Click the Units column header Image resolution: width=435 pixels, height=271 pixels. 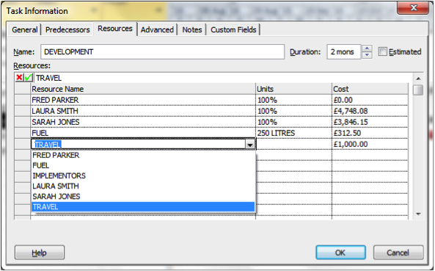click(x=294, y=89)
